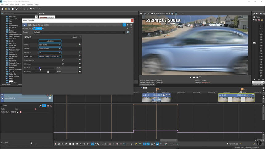Open the Use GPU dropdown
This screenshot has width=265, height=149.
pos(50,53)
